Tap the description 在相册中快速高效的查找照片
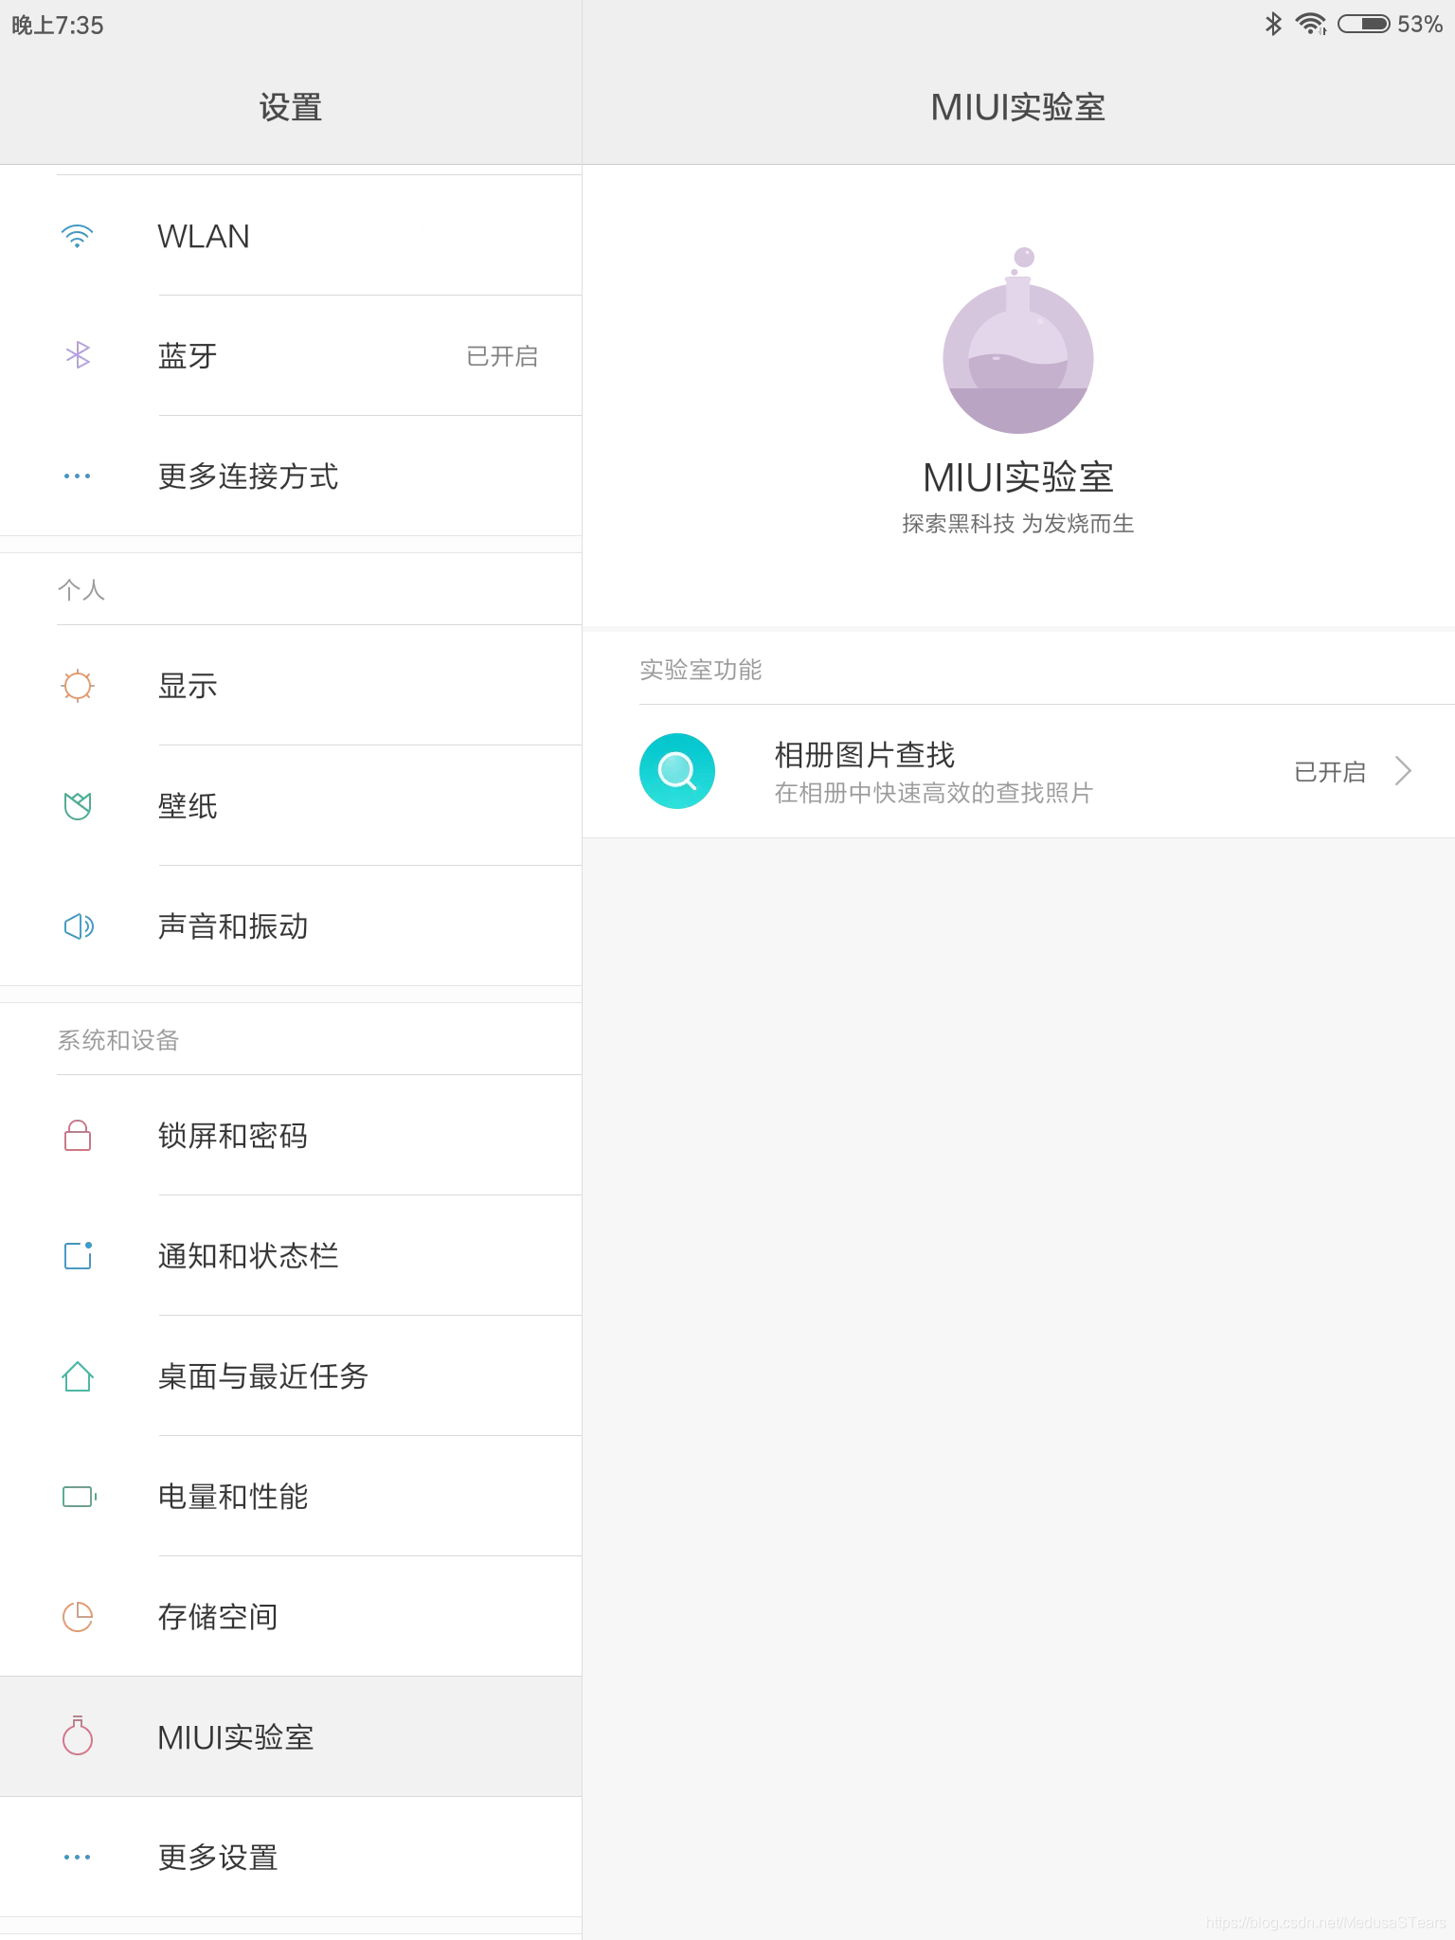Viewport: 1455px width, 1940px height. pos(934,793)
